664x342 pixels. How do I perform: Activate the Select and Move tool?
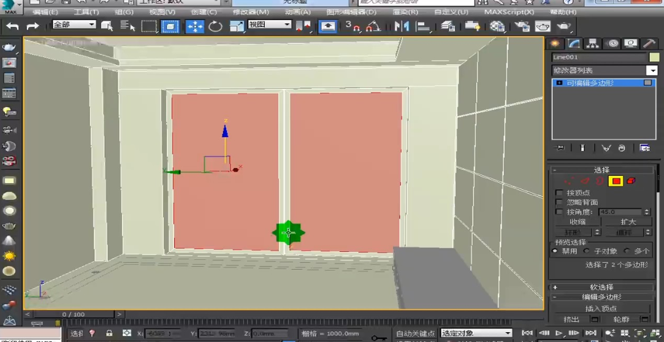195,26
